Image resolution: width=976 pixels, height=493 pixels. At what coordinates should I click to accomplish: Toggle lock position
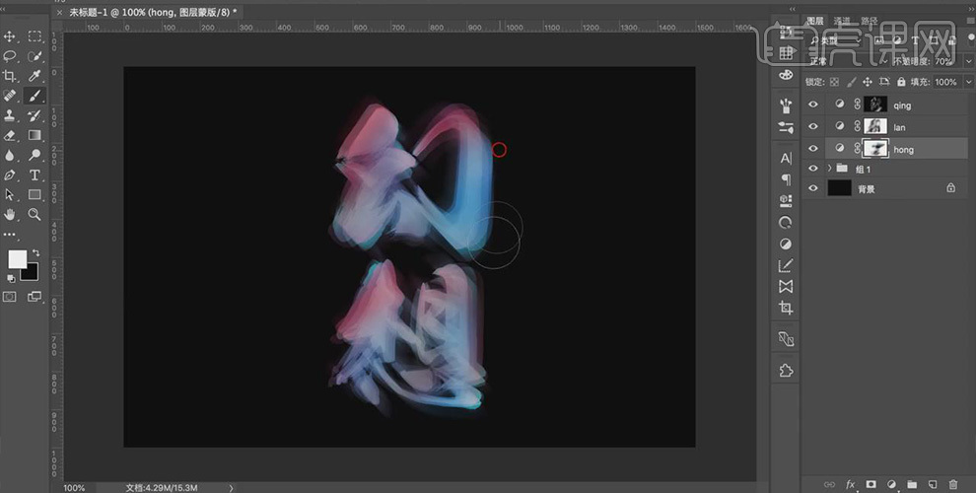tap(868, 82)
